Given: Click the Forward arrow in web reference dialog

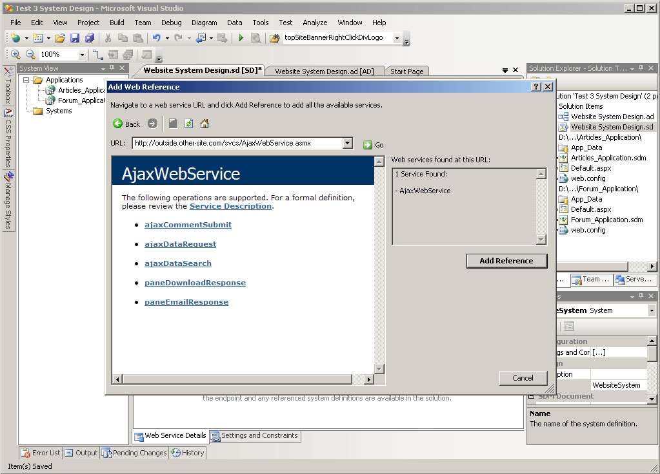Looking at the screenshot, I should click(x=152, y=124).
